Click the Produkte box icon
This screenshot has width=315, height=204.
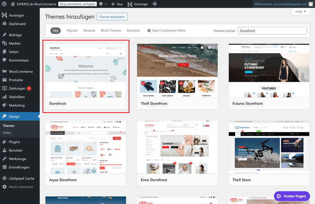click(4, 80)
